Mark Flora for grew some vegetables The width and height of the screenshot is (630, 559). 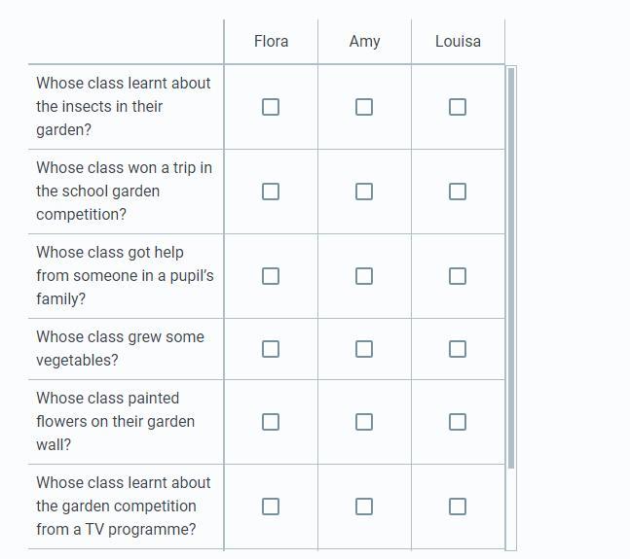click(x=271, y=349)
